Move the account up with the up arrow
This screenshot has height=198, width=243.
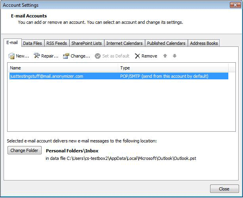(166, 56)
